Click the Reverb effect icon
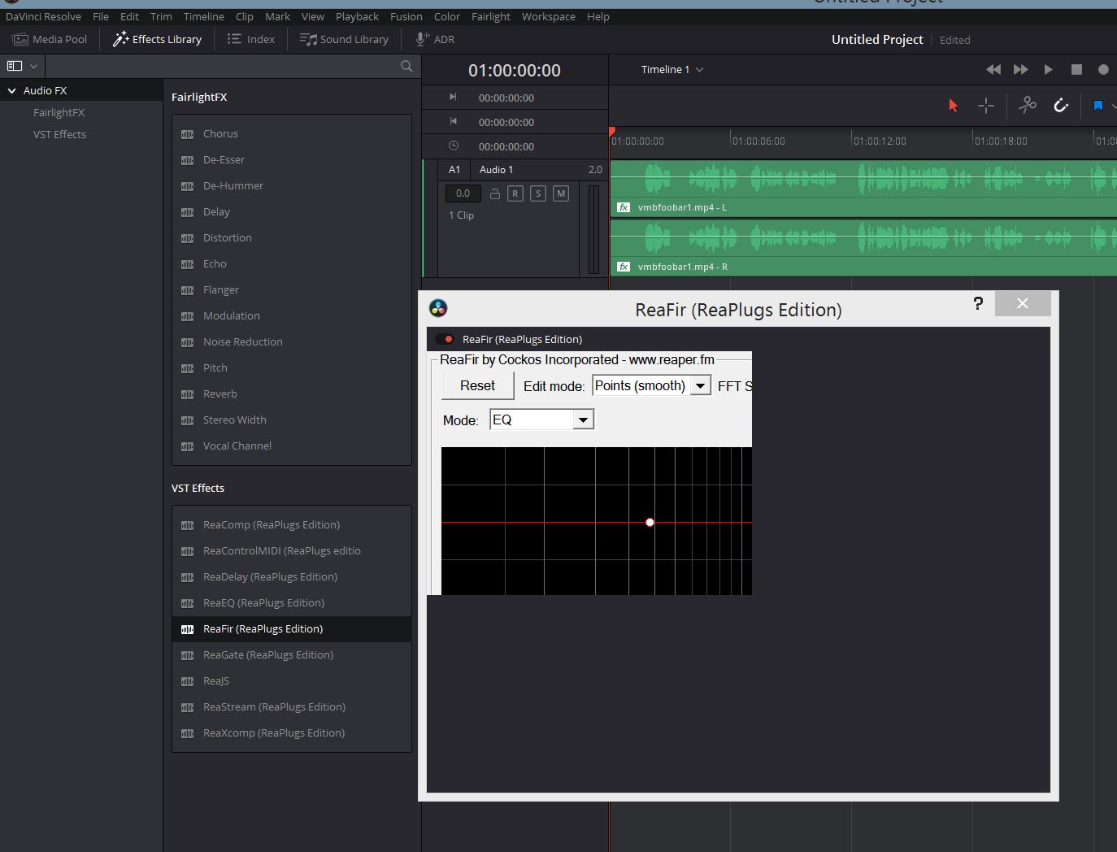The width and height of the screenshot is (1117, 852). (x=187, y=394)
